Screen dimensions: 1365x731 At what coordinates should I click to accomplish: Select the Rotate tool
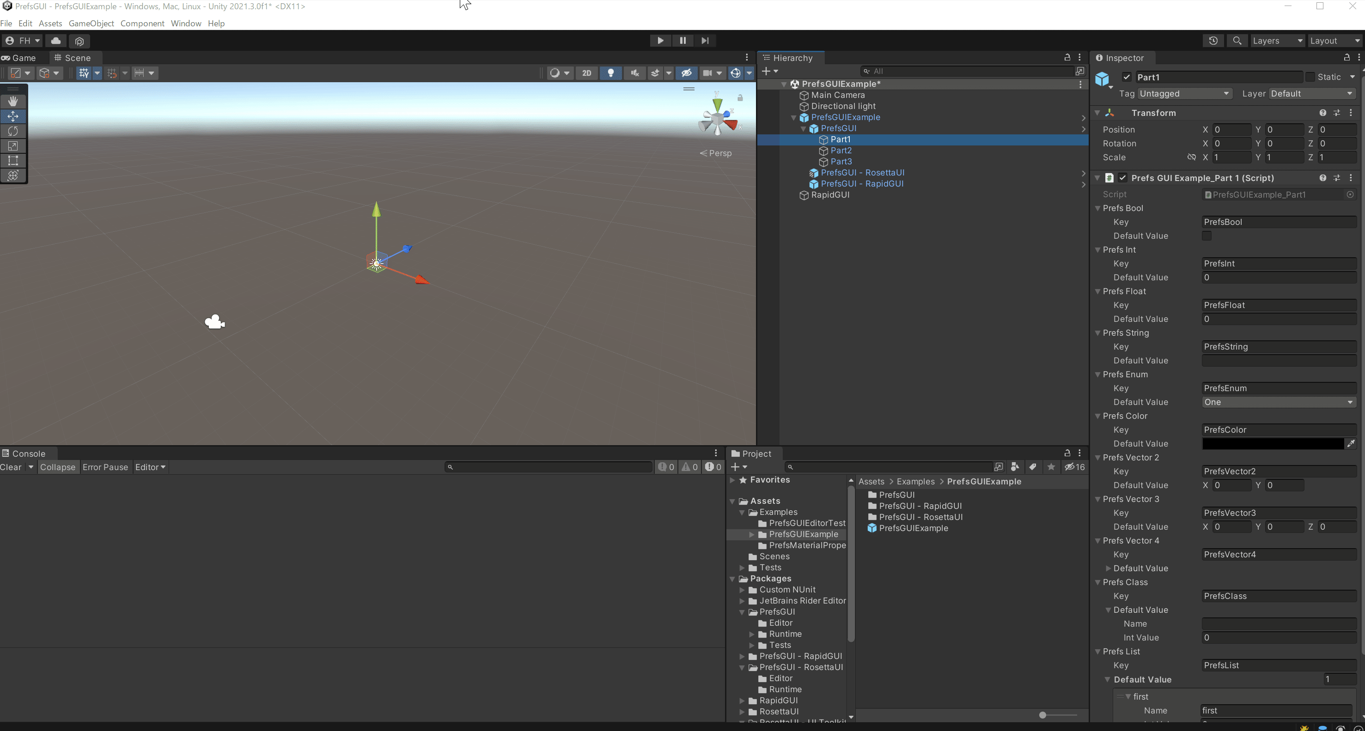13,131
